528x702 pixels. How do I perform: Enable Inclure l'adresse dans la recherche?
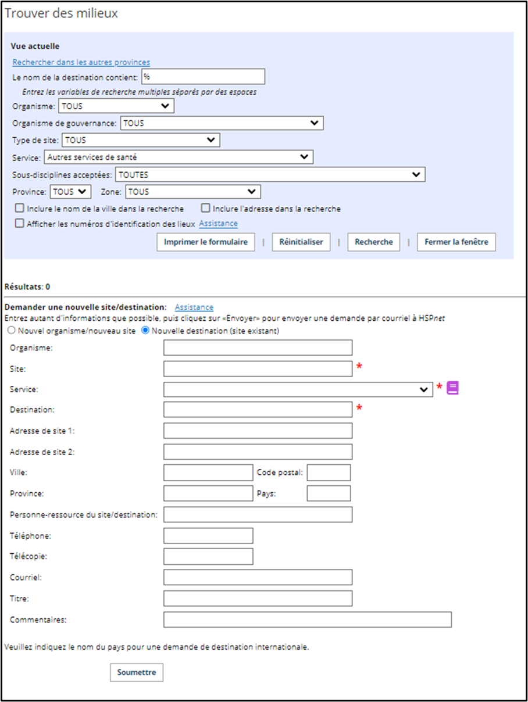click(x=205, y=208)
